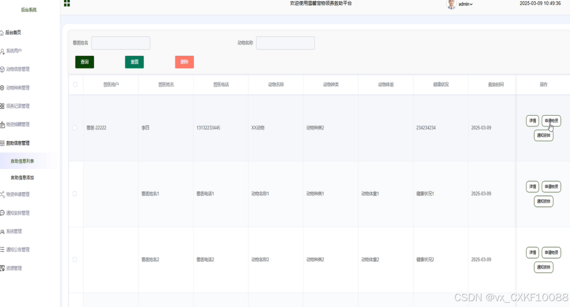
Task: Click 申请物资 for the 兽医姓名1 row
Action: (551, 186)
